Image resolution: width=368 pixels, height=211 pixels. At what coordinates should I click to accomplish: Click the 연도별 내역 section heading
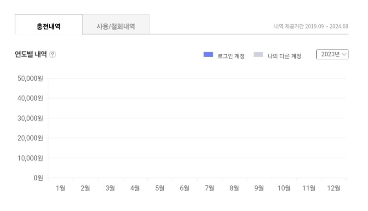(31, 54)
